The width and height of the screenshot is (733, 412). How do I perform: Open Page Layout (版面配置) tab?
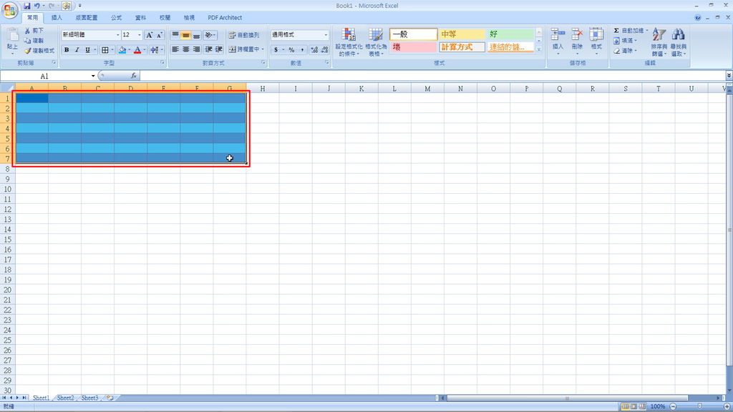[x=87, y=18]
